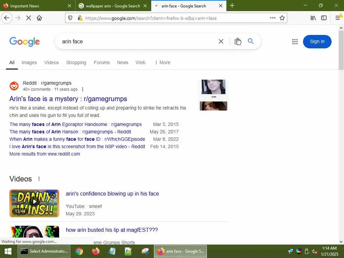Click in the Google search field
The image size is (344, 258).
pyautogui.click(x=138, y=41)
